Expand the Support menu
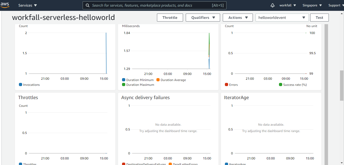This screenshot has width=344, height=165. (336, 5)
